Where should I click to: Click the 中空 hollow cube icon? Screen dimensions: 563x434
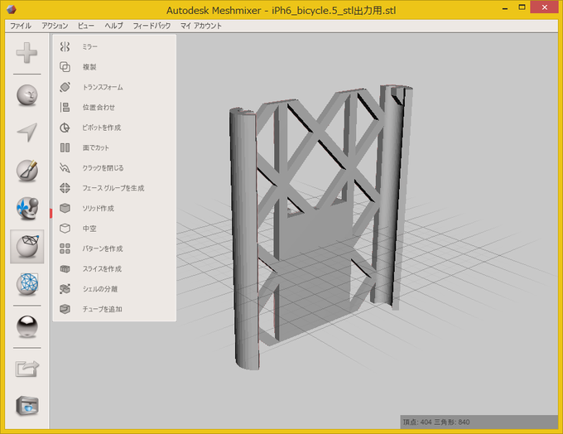tap(65, 228)
